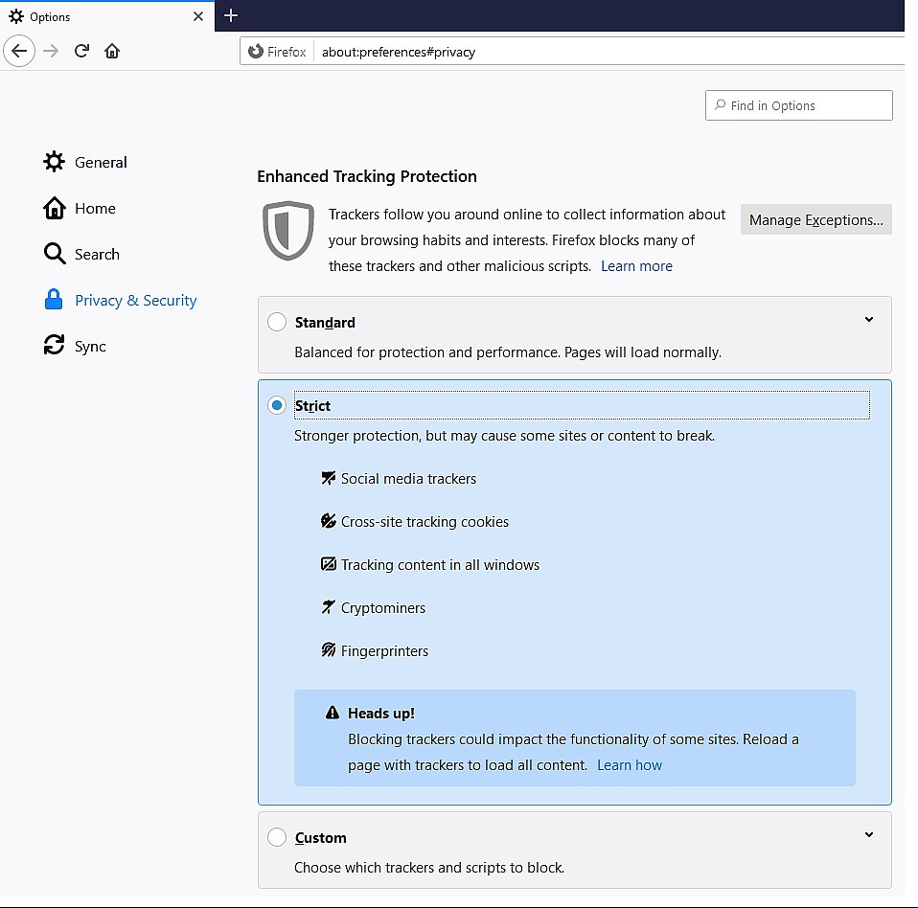
Task: Click the Enhanced Tracking Protection shield icon
Action: tap(288, 231)
